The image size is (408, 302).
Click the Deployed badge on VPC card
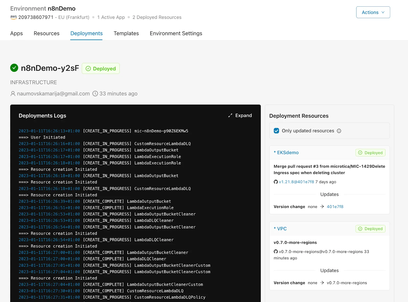[x=371, y=229]
